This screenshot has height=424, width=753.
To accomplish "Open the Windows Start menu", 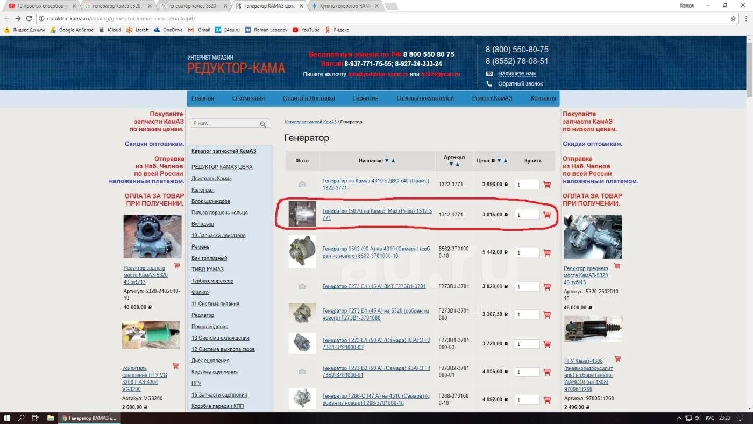I will click(7, 418).
